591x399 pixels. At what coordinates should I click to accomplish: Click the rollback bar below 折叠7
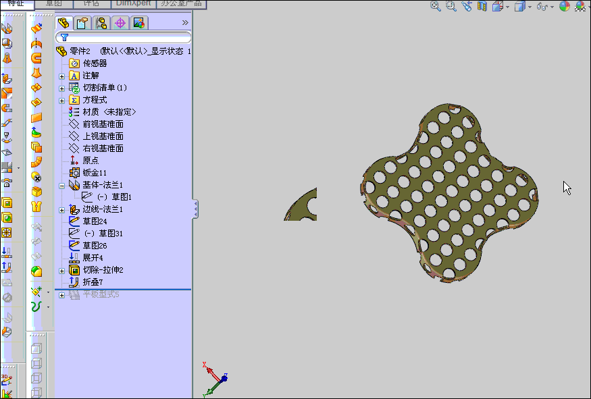point(123,290)
